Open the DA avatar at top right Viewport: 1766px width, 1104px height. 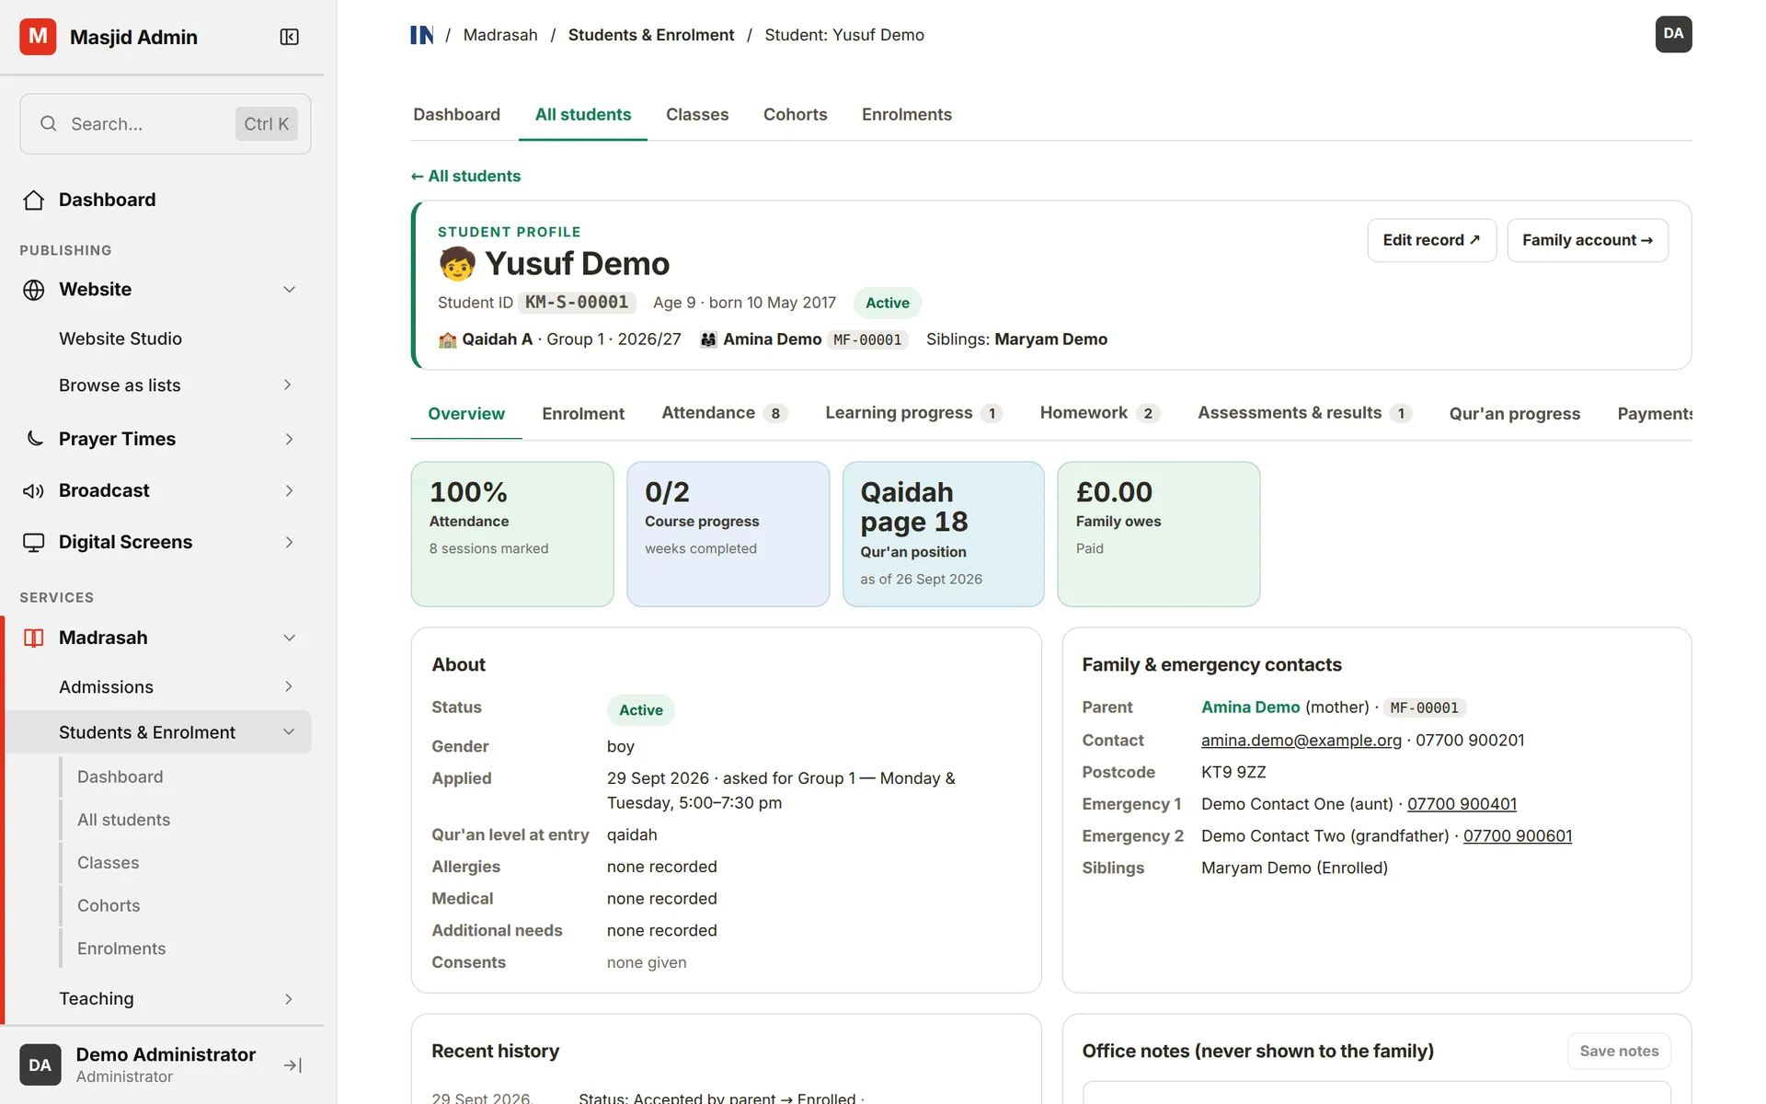tap(1673, 34)
